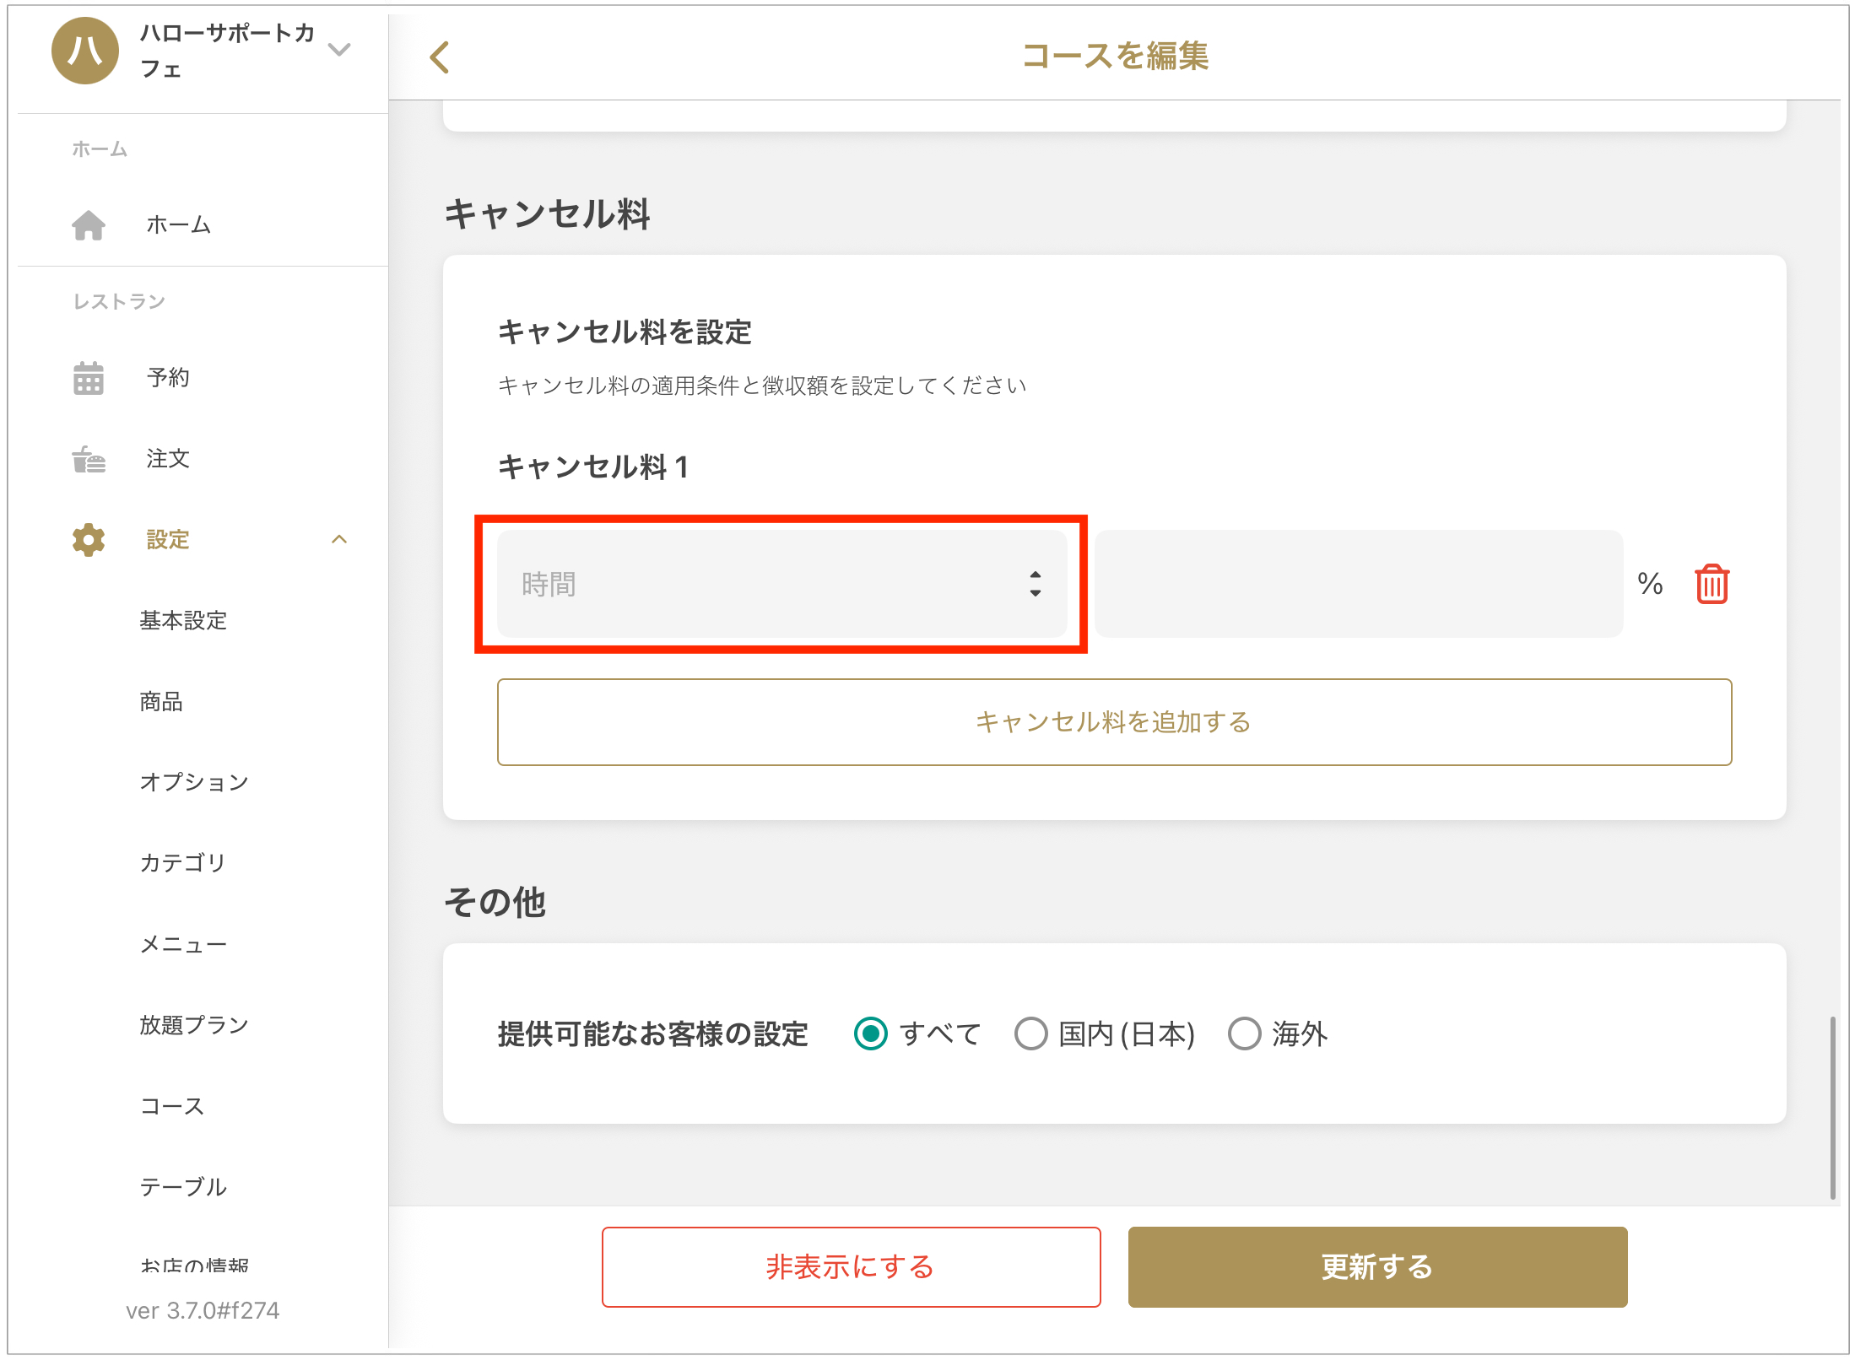Click the cancellation fee percent input field
Screen dimensions: 1855x1360
1359,584
